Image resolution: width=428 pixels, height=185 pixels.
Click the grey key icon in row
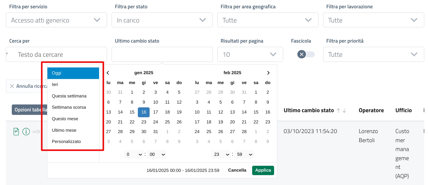pos(36,132)
